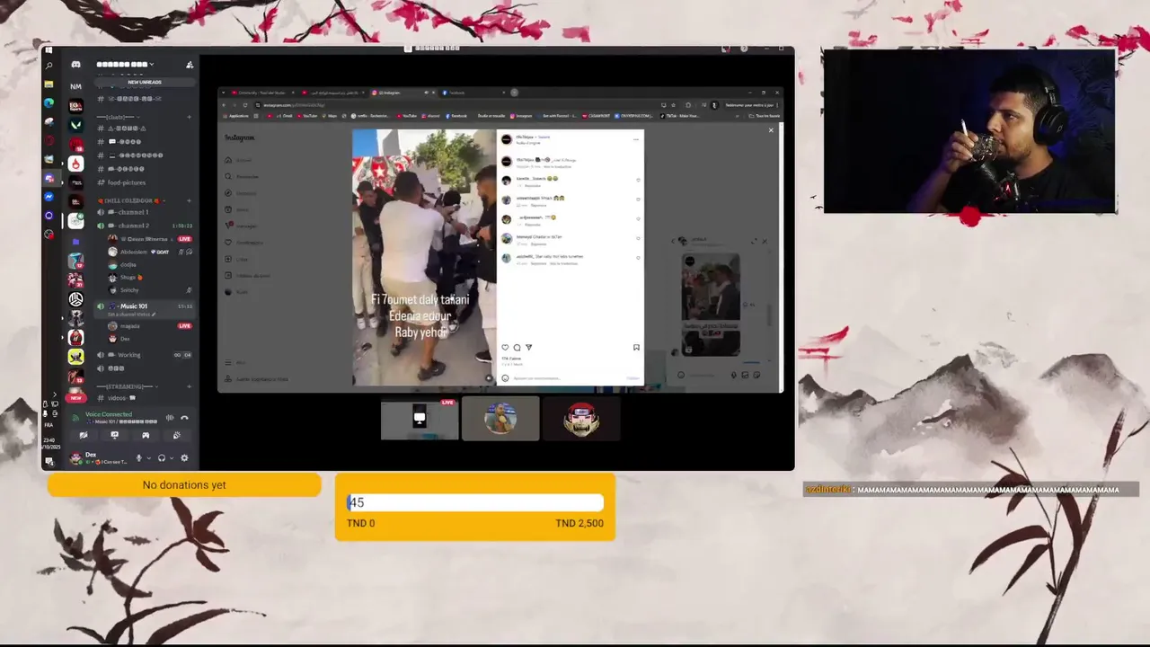
Task: Like the Instagram post with the heart icon
Action: click(x=505, y=347)
